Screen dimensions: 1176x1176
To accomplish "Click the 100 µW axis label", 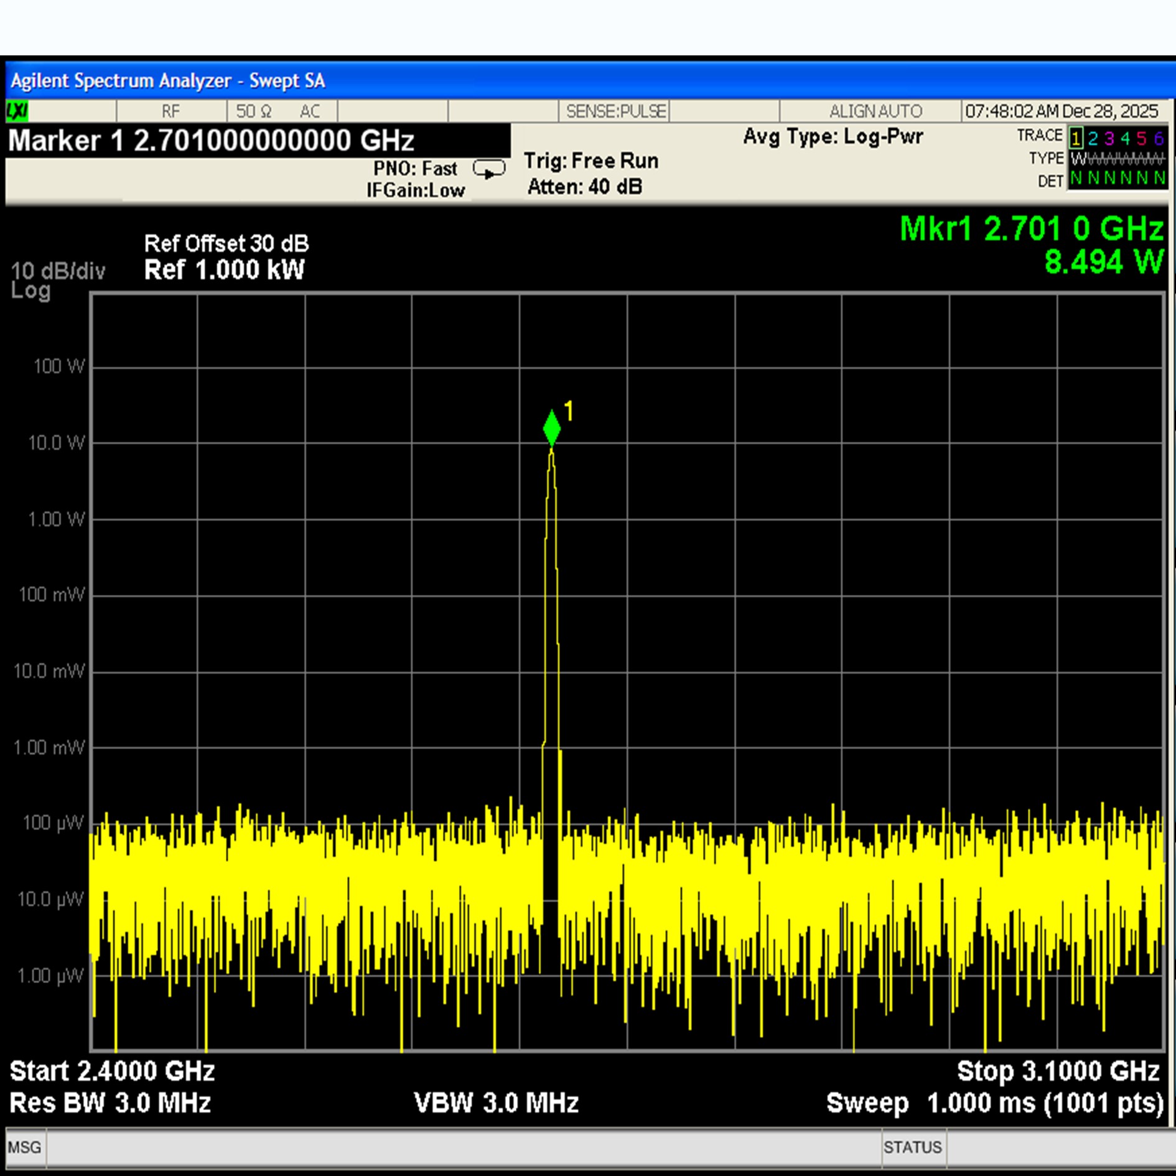I will tap(53, 823).
